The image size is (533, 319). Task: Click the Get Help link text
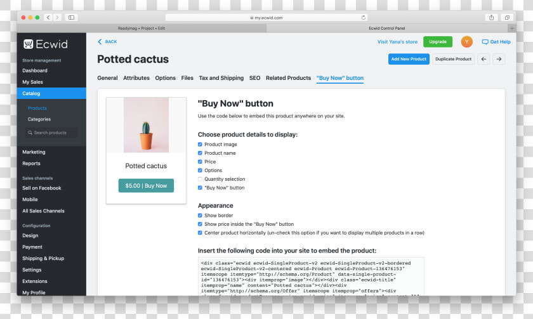[x=500, y=42]
